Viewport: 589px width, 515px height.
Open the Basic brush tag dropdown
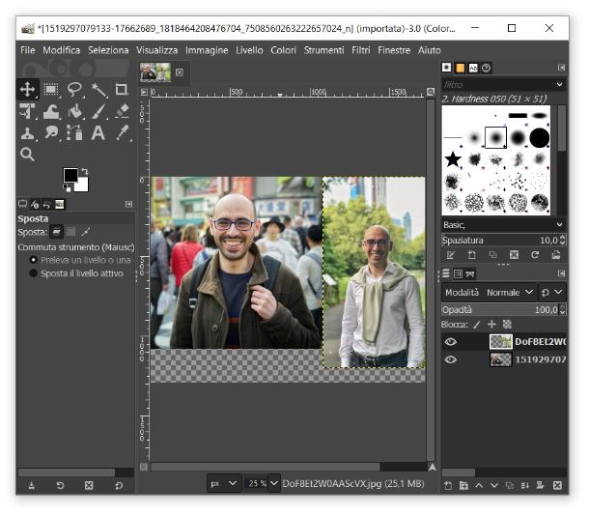[x=560, y=224]
